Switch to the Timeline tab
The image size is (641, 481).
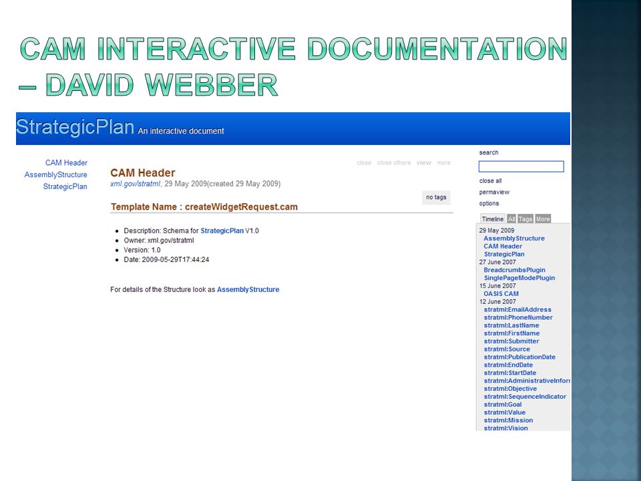(493, 219)
